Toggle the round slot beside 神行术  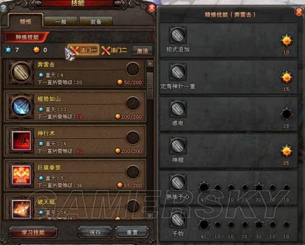133,138
